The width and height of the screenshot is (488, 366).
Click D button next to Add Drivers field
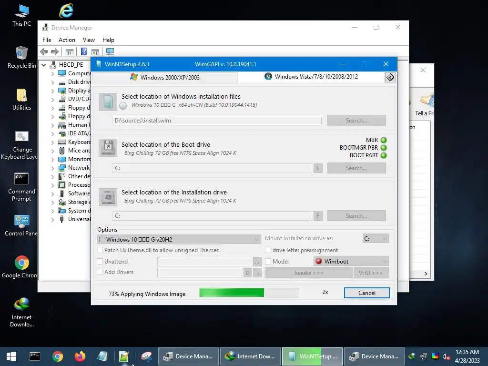[x=248, y=273]
